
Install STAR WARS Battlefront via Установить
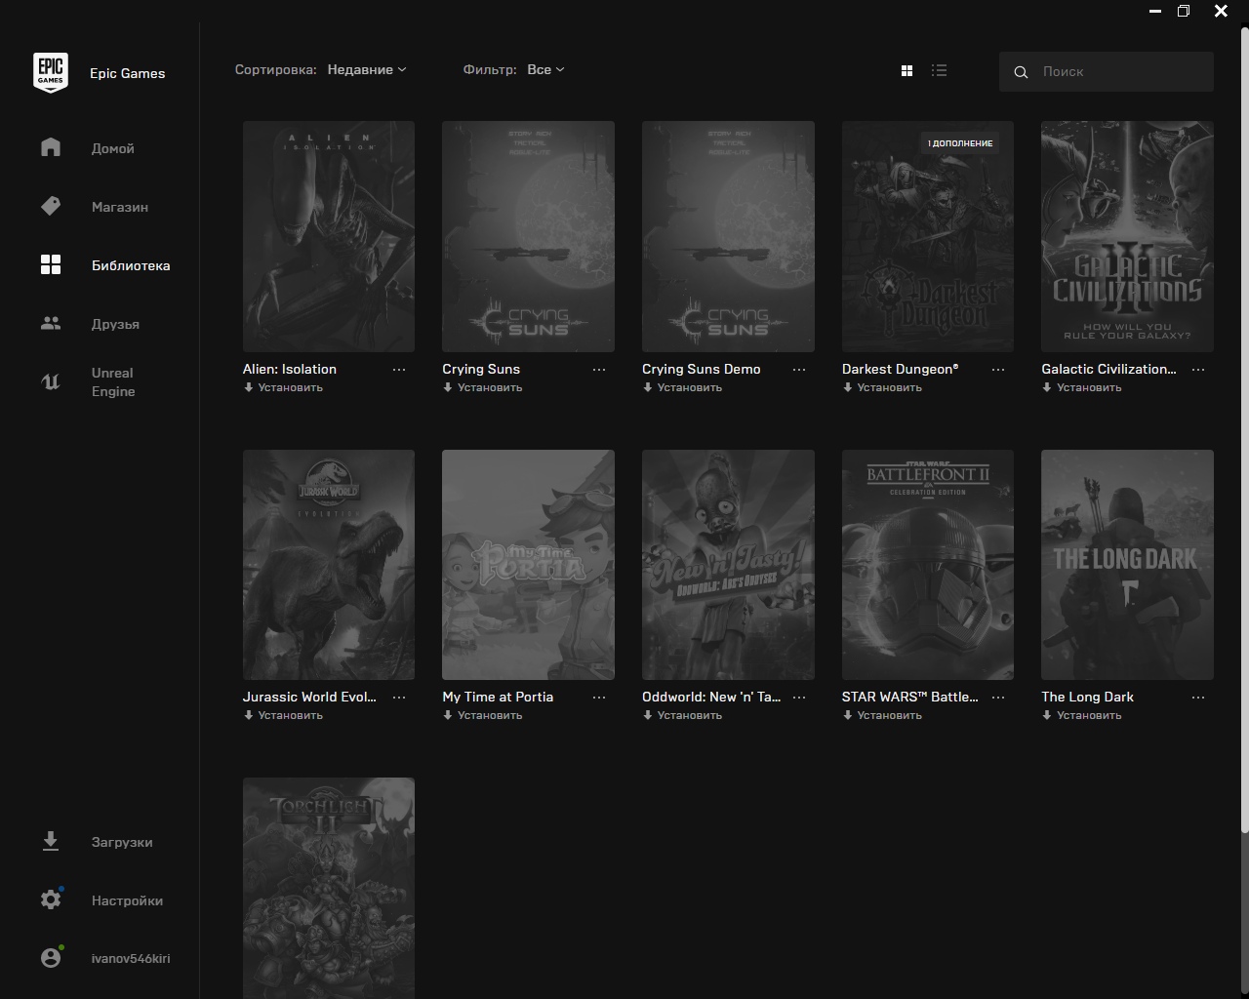[x=882, y=715]
